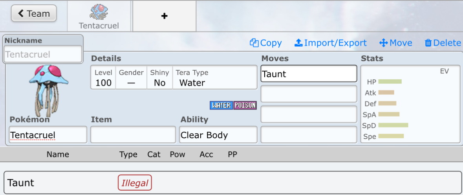Screen dimensions: 463x195
Task: Click the Atk stat bar
Action: click(386, 93)
